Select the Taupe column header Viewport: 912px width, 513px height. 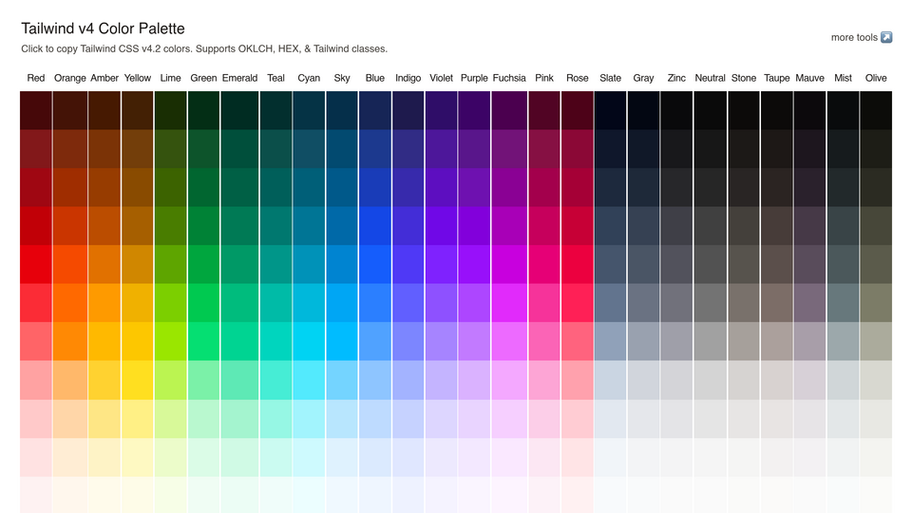pyautogui.click(x=777, y=78)
